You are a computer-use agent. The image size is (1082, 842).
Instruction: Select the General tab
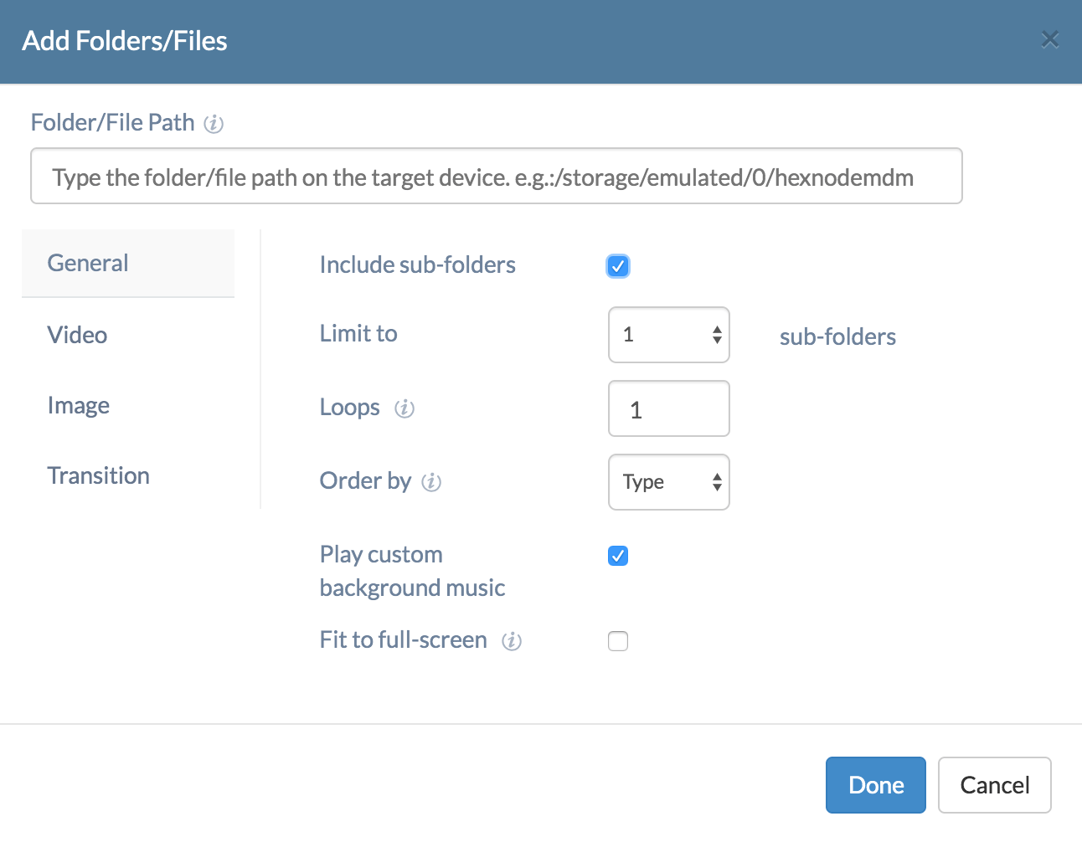click(88, 263)
